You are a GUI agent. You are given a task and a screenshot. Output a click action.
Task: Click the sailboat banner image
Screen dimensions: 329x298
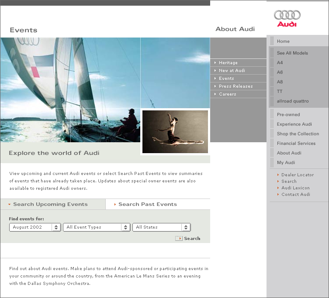pos(70,90)
